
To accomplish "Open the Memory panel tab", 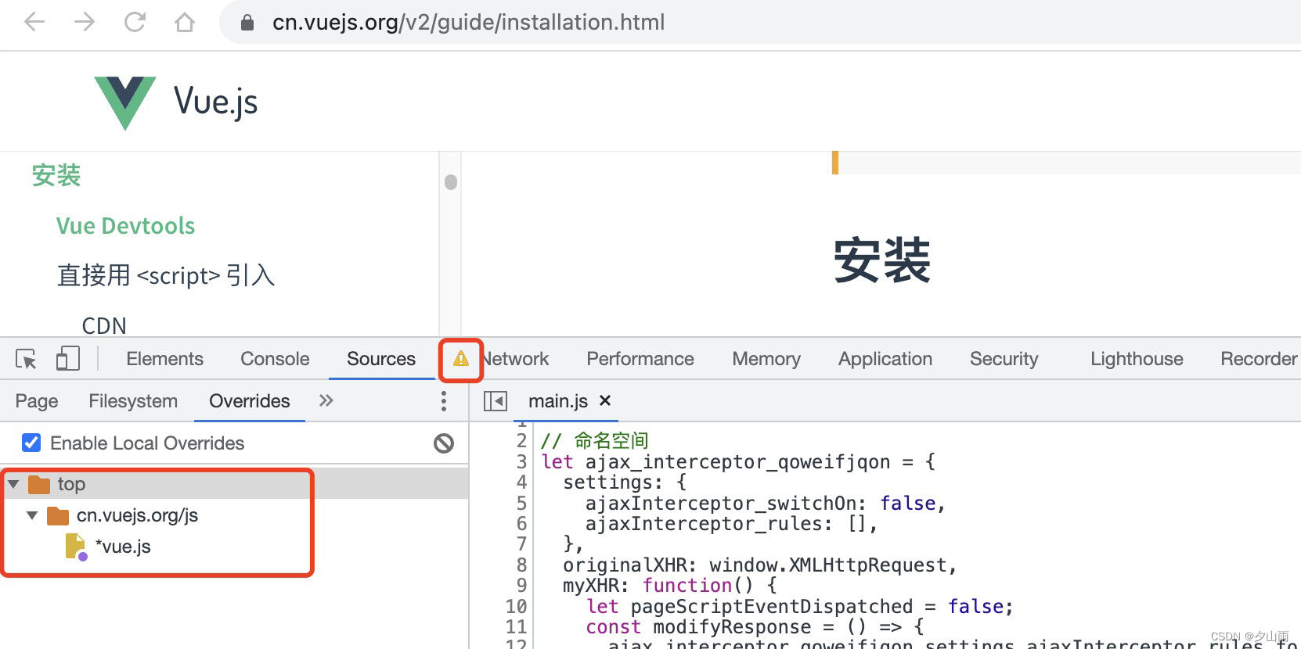I will 766,359.
